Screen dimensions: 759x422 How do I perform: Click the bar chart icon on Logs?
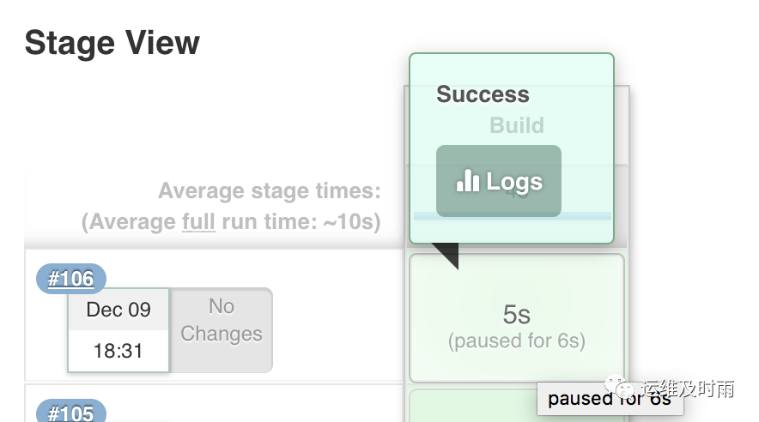coord(468,180)
